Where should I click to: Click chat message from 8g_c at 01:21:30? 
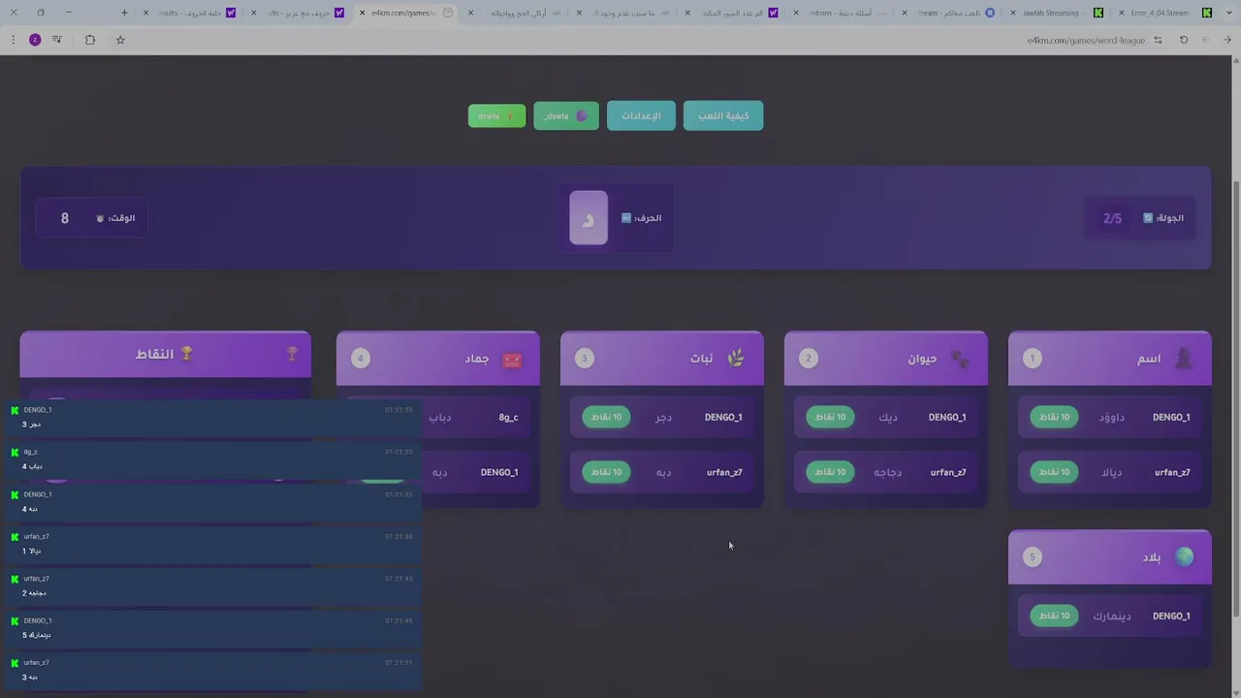[211, 460]
